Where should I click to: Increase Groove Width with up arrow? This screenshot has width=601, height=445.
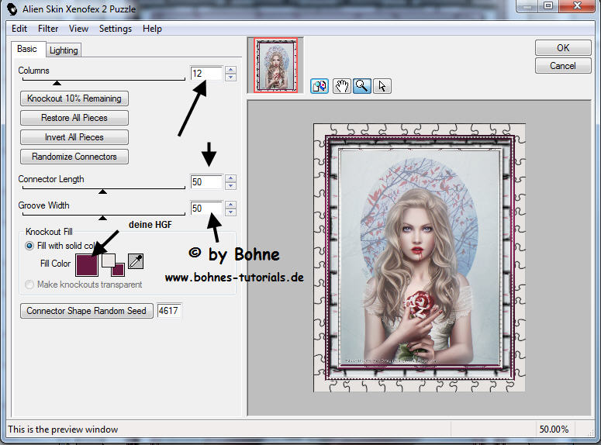tap(231, 205)
